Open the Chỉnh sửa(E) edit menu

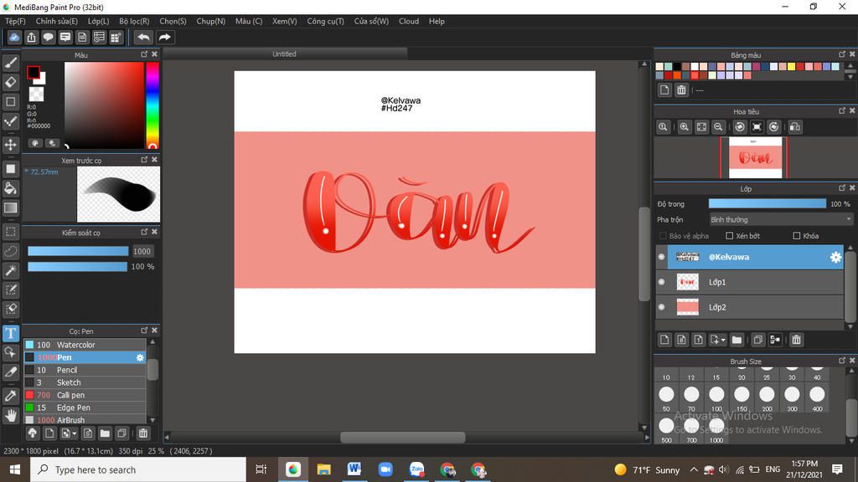(57, 21)
